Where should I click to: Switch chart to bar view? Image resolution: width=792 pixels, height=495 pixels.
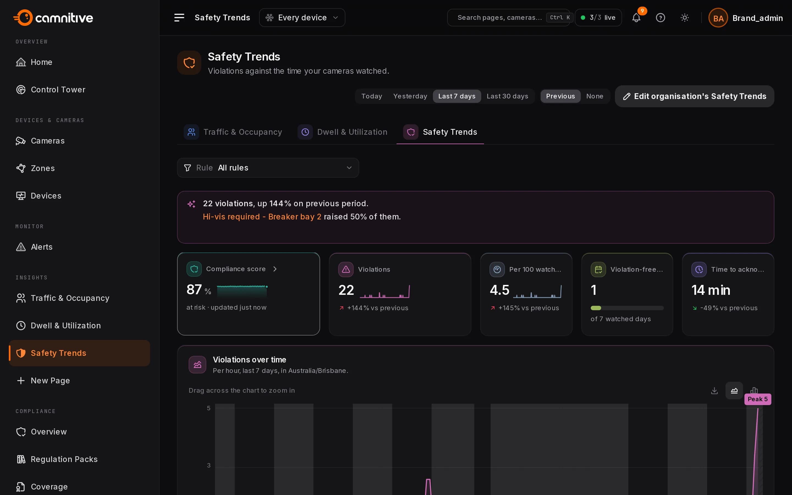[754, 391]
